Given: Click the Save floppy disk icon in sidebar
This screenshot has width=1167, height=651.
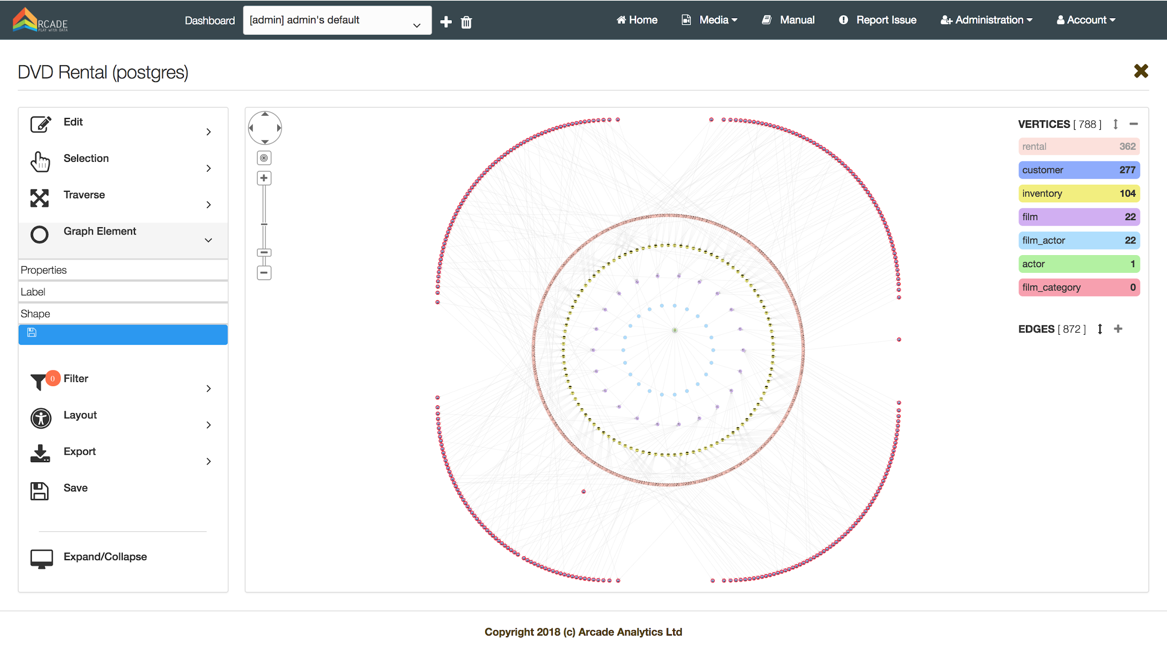Looking at the screenshot, I should (40, 491).
